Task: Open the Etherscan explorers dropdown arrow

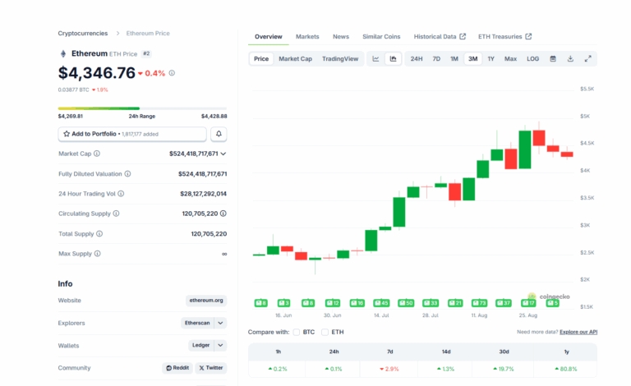Action: pyautogui.click(x=220, y=323)
